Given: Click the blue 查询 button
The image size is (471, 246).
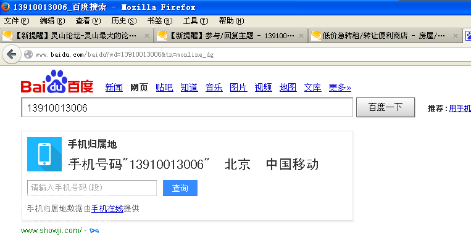Looking at the screenshot, I should coord(180,188).
